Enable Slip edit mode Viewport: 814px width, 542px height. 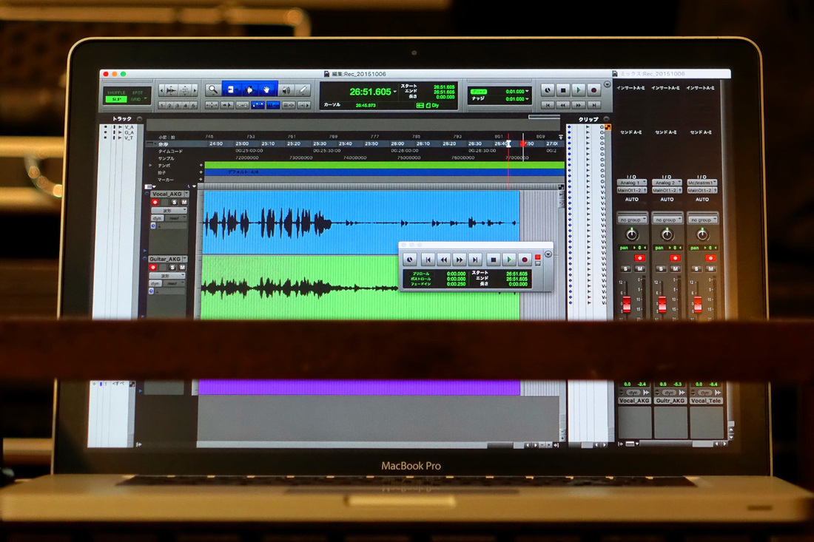point(115,99)
